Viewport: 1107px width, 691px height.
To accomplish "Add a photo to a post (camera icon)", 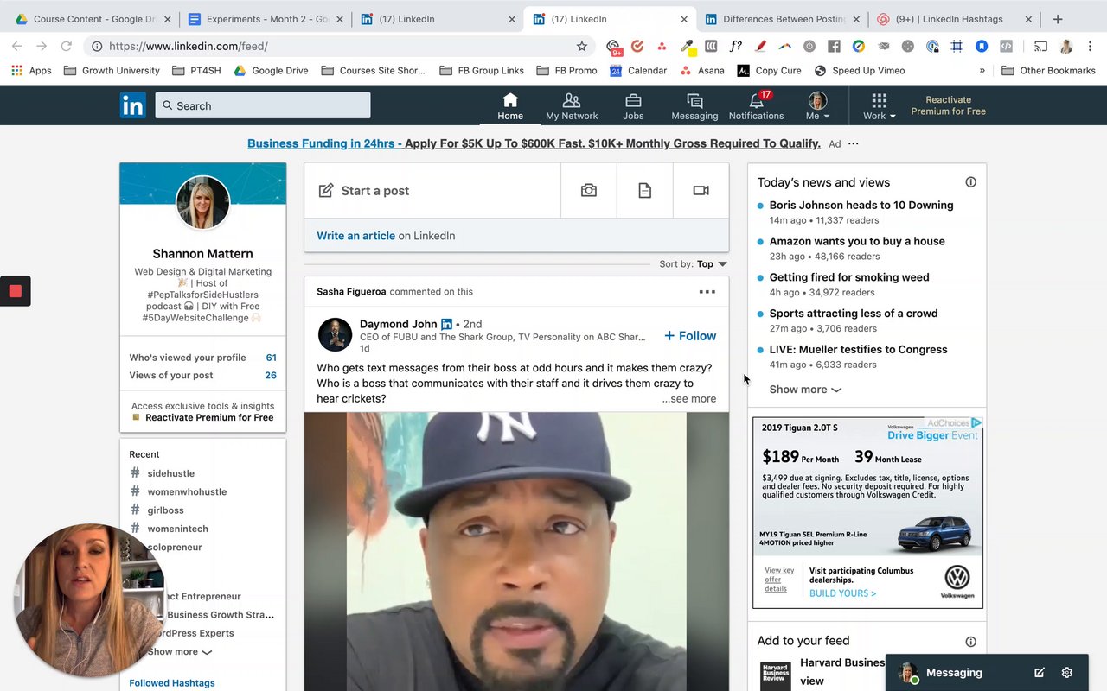I will point(589,190).
